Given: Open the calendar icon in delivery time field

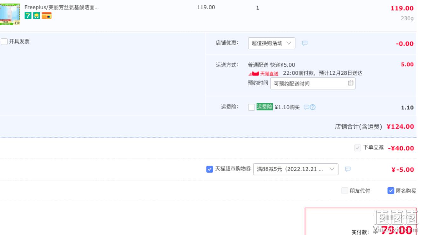Looking at the screenshot, I should (x=350, y=83).
